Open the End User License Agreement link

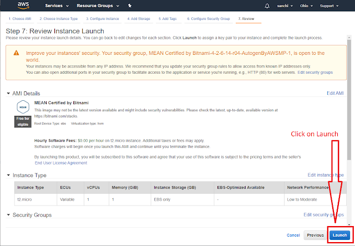[x=61, y=163]
